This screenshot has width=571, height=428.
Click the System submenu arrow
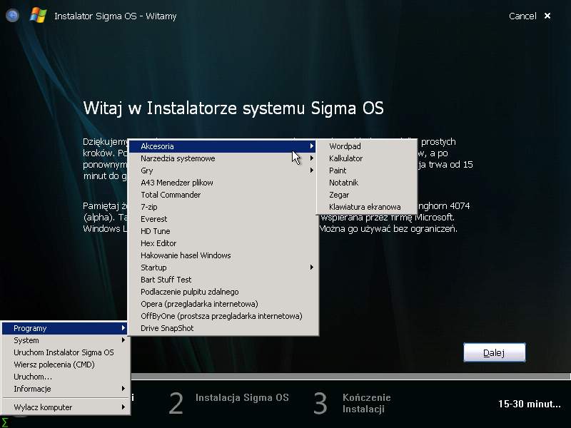(x=123, y=340)
